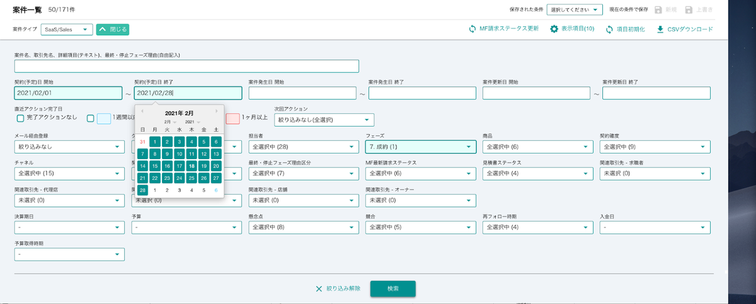Click the red 1ヶ月以上 color box
756x304 pixels.
click(232, 118)
